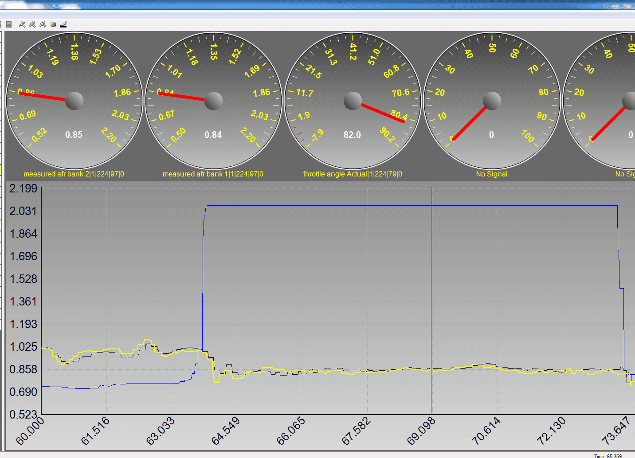
Task: Select the throttle angle Actual gauge
Action: point(353,101)
